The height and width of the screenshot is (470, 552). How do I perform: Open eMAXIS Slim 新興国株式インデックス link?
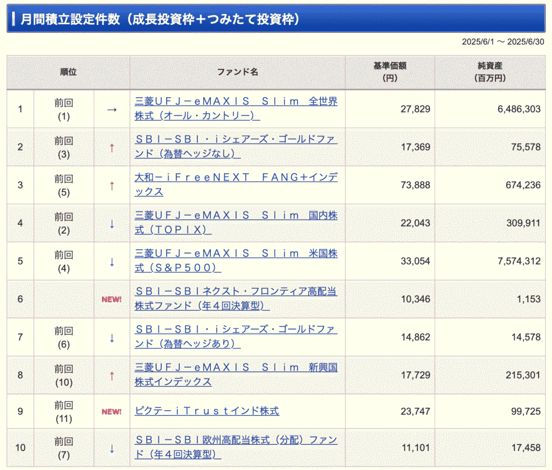(236, 375)
